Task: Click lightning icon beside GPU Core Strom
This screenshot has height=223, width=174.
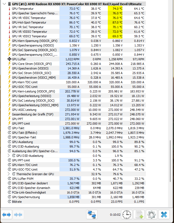Action: click(x=9, y=64)
